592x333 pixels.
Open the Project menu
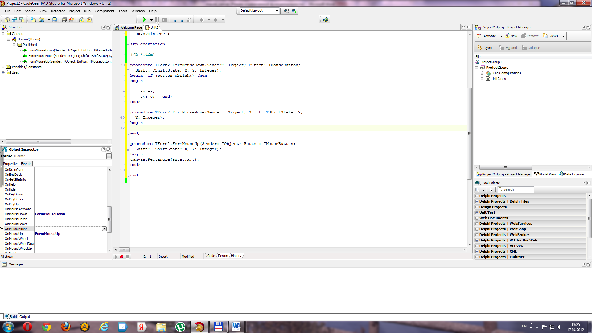tap(74, 11)
